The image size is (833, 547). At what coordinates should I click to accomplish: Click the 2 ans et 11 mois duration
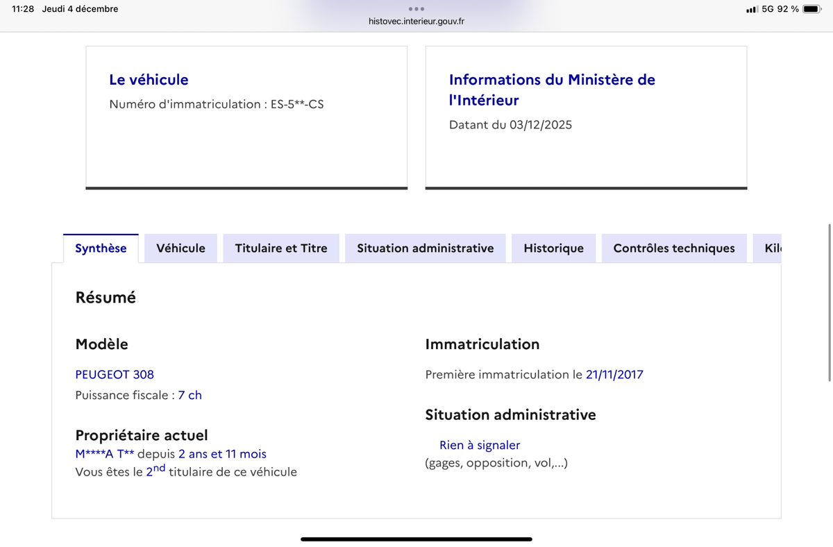(x=222, y=454)
